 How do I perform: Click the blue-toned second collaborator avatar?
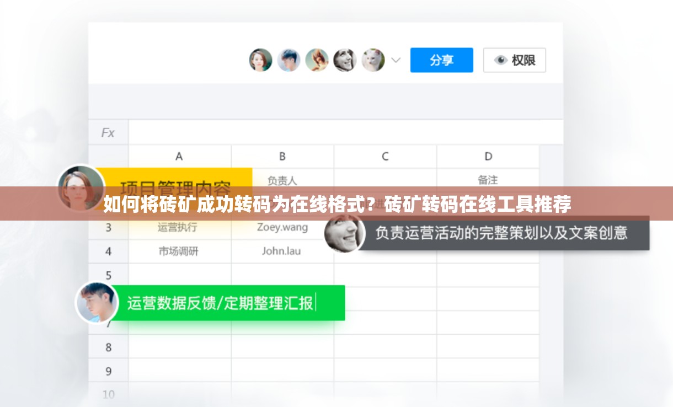(x=289, y=61)
